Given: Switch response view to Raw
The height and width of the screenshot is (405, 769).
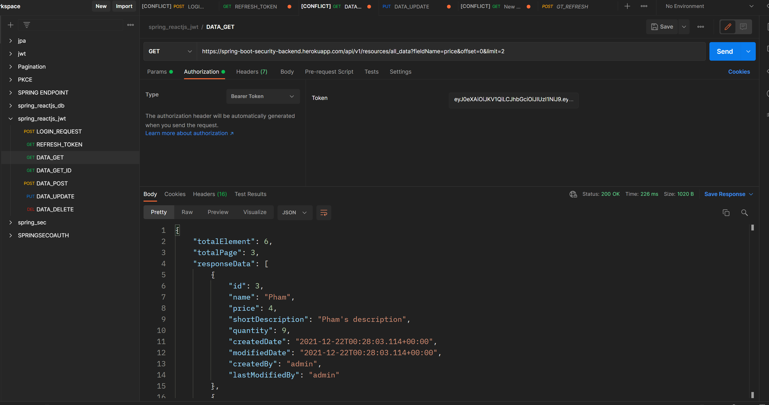Looking at the screenshot, I should [x=187, y=212].
